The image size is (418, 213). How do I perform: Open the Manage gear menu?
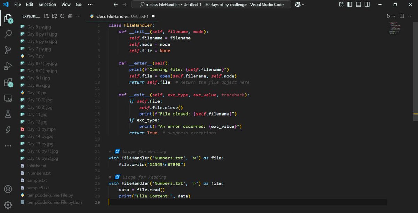click(8, 205)
